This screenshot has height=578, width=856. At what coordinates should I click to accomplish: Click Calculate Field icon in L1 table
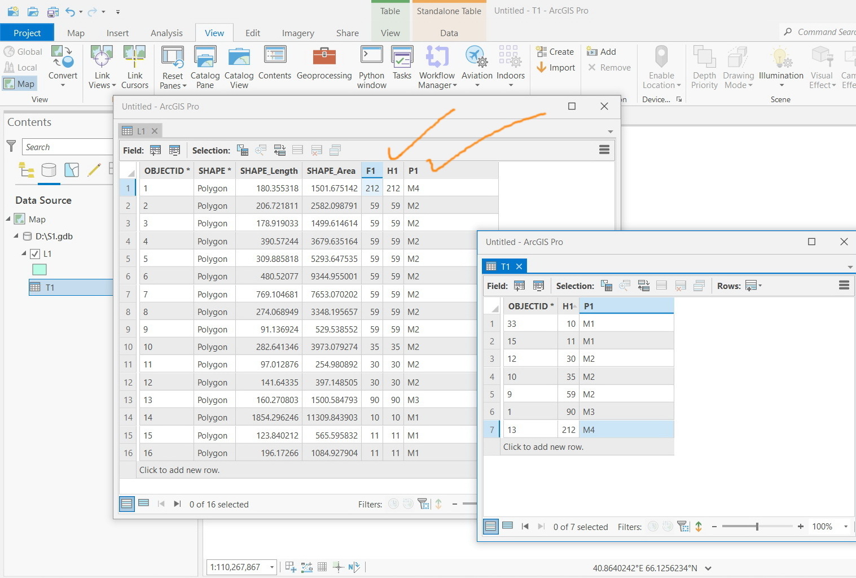coord(174,150)
